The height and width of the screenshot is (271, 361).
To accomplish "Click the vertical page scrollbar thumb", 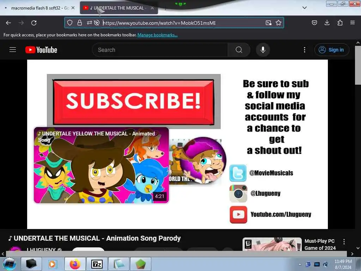I will tap(358, 65).
